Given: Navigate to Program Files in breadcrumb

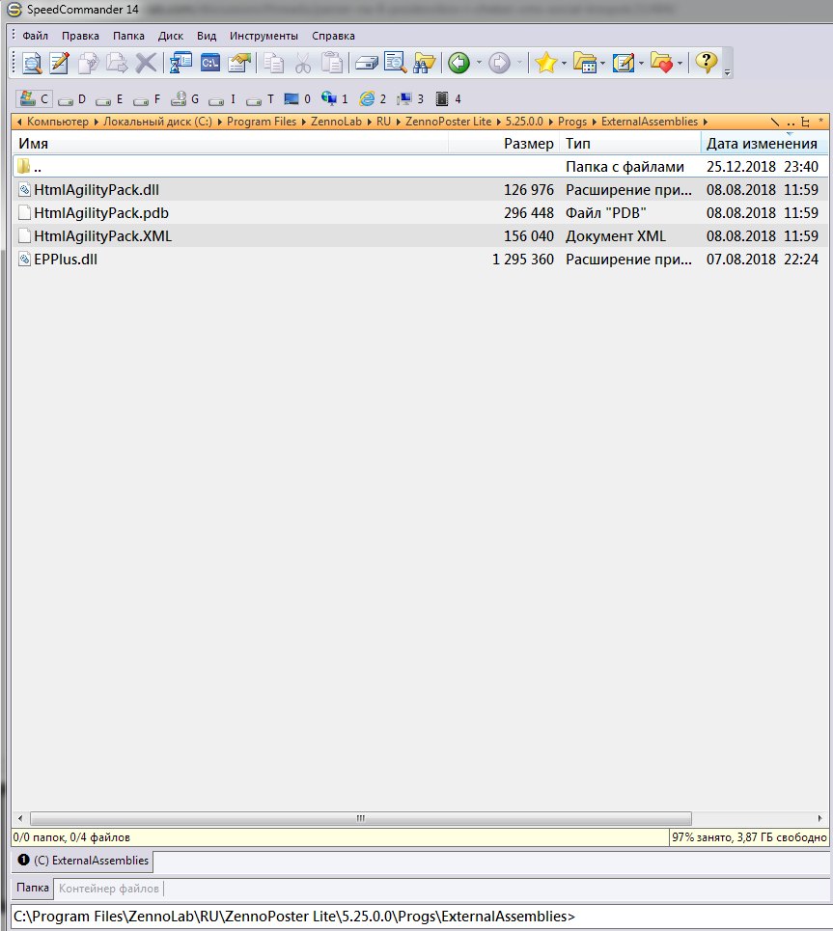Looking at the screenshot, I should [x=262, y=122].
